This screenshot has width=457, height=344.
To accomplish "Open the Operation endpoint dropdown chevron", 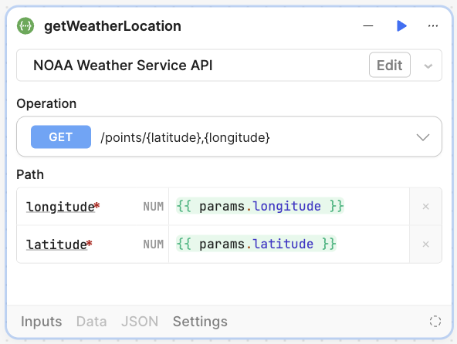I will point(422,137).
